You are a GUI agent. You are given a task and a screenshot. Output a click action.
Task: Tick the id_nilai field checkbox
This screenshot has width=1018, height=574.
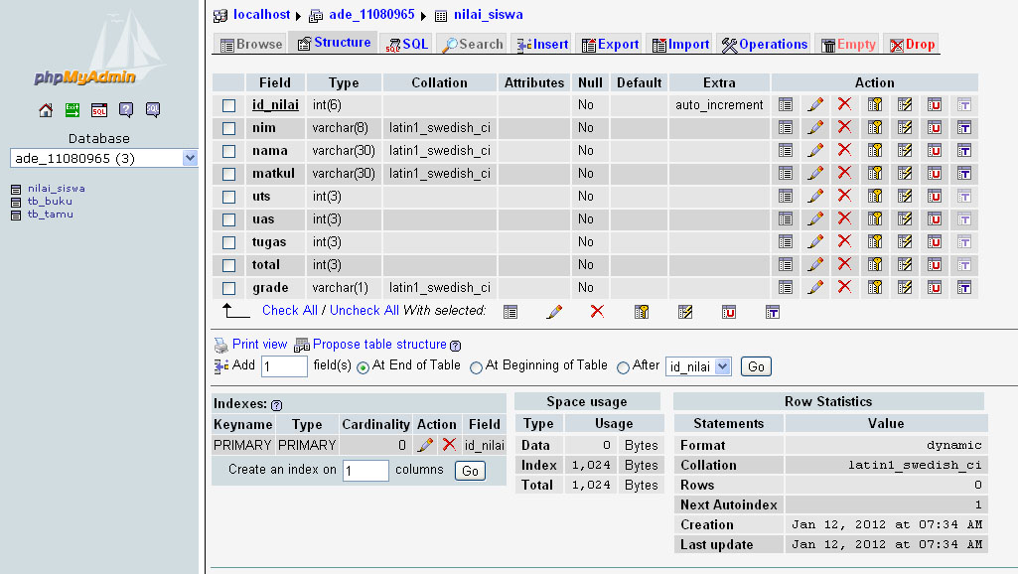228,105
